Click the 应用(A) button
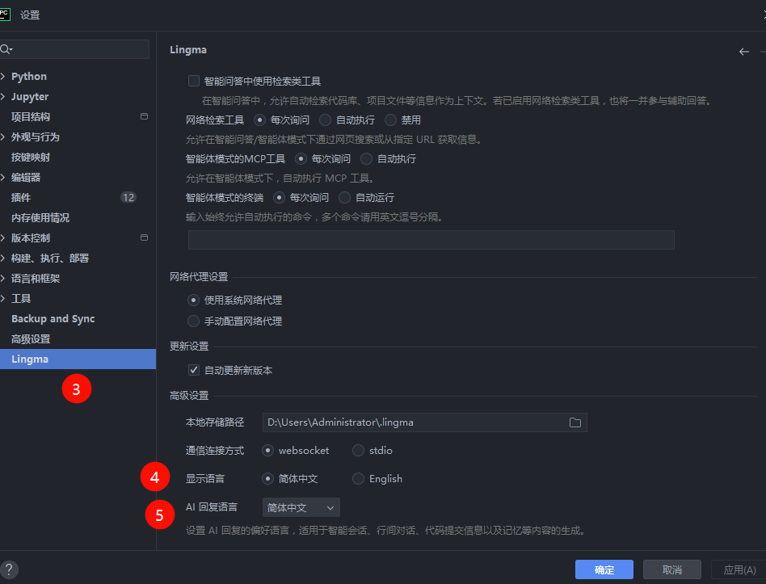The image size is (766, 584). [x=739, y=569]
